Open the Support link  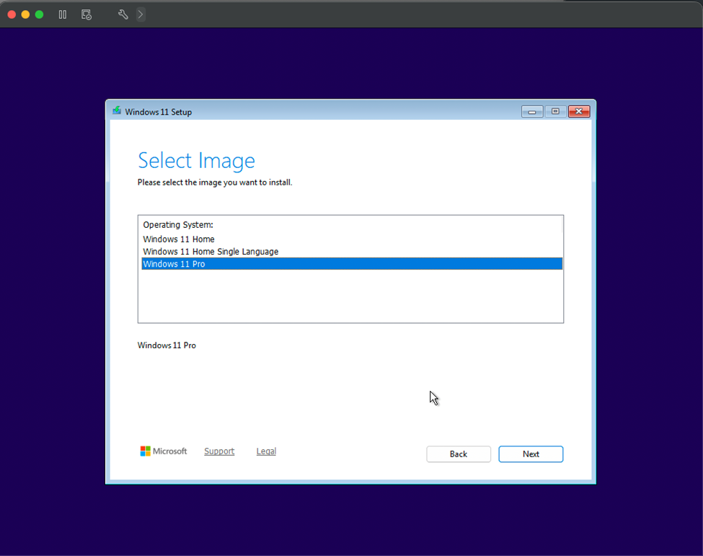pos(219,451)
